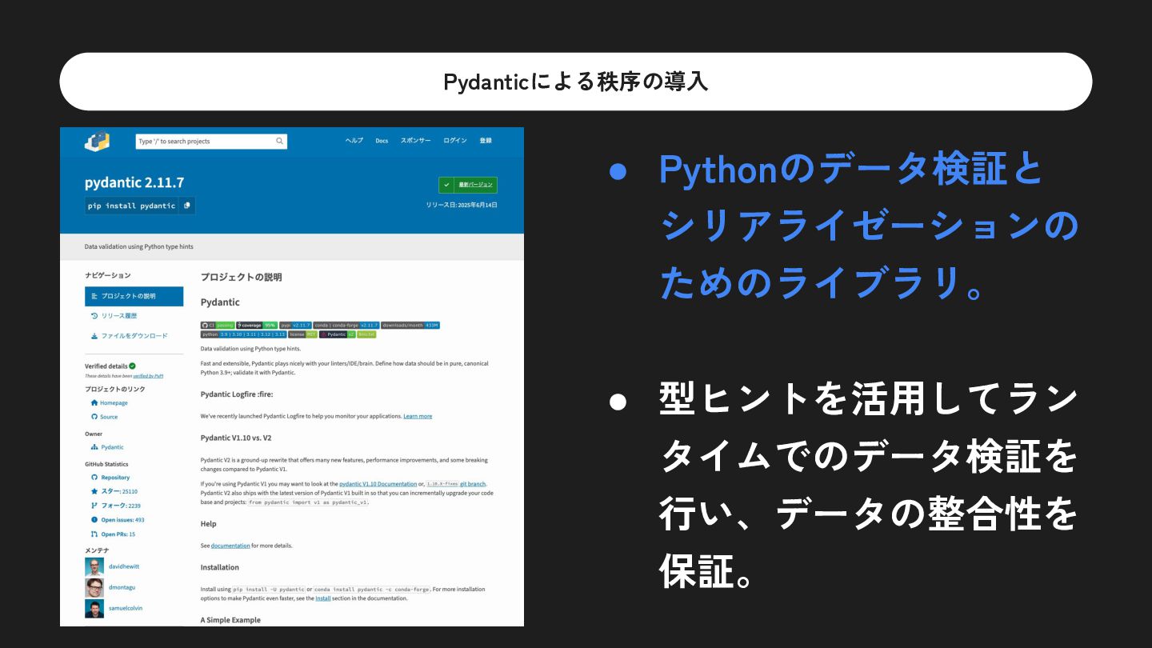1152x648 pixels.
Task: Open the Homepage house icon link
Action: 94,402
